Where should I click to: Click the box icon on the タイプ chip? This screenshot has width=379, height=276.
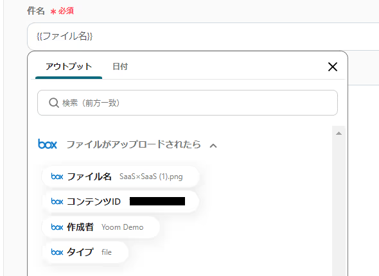[57, 252]
